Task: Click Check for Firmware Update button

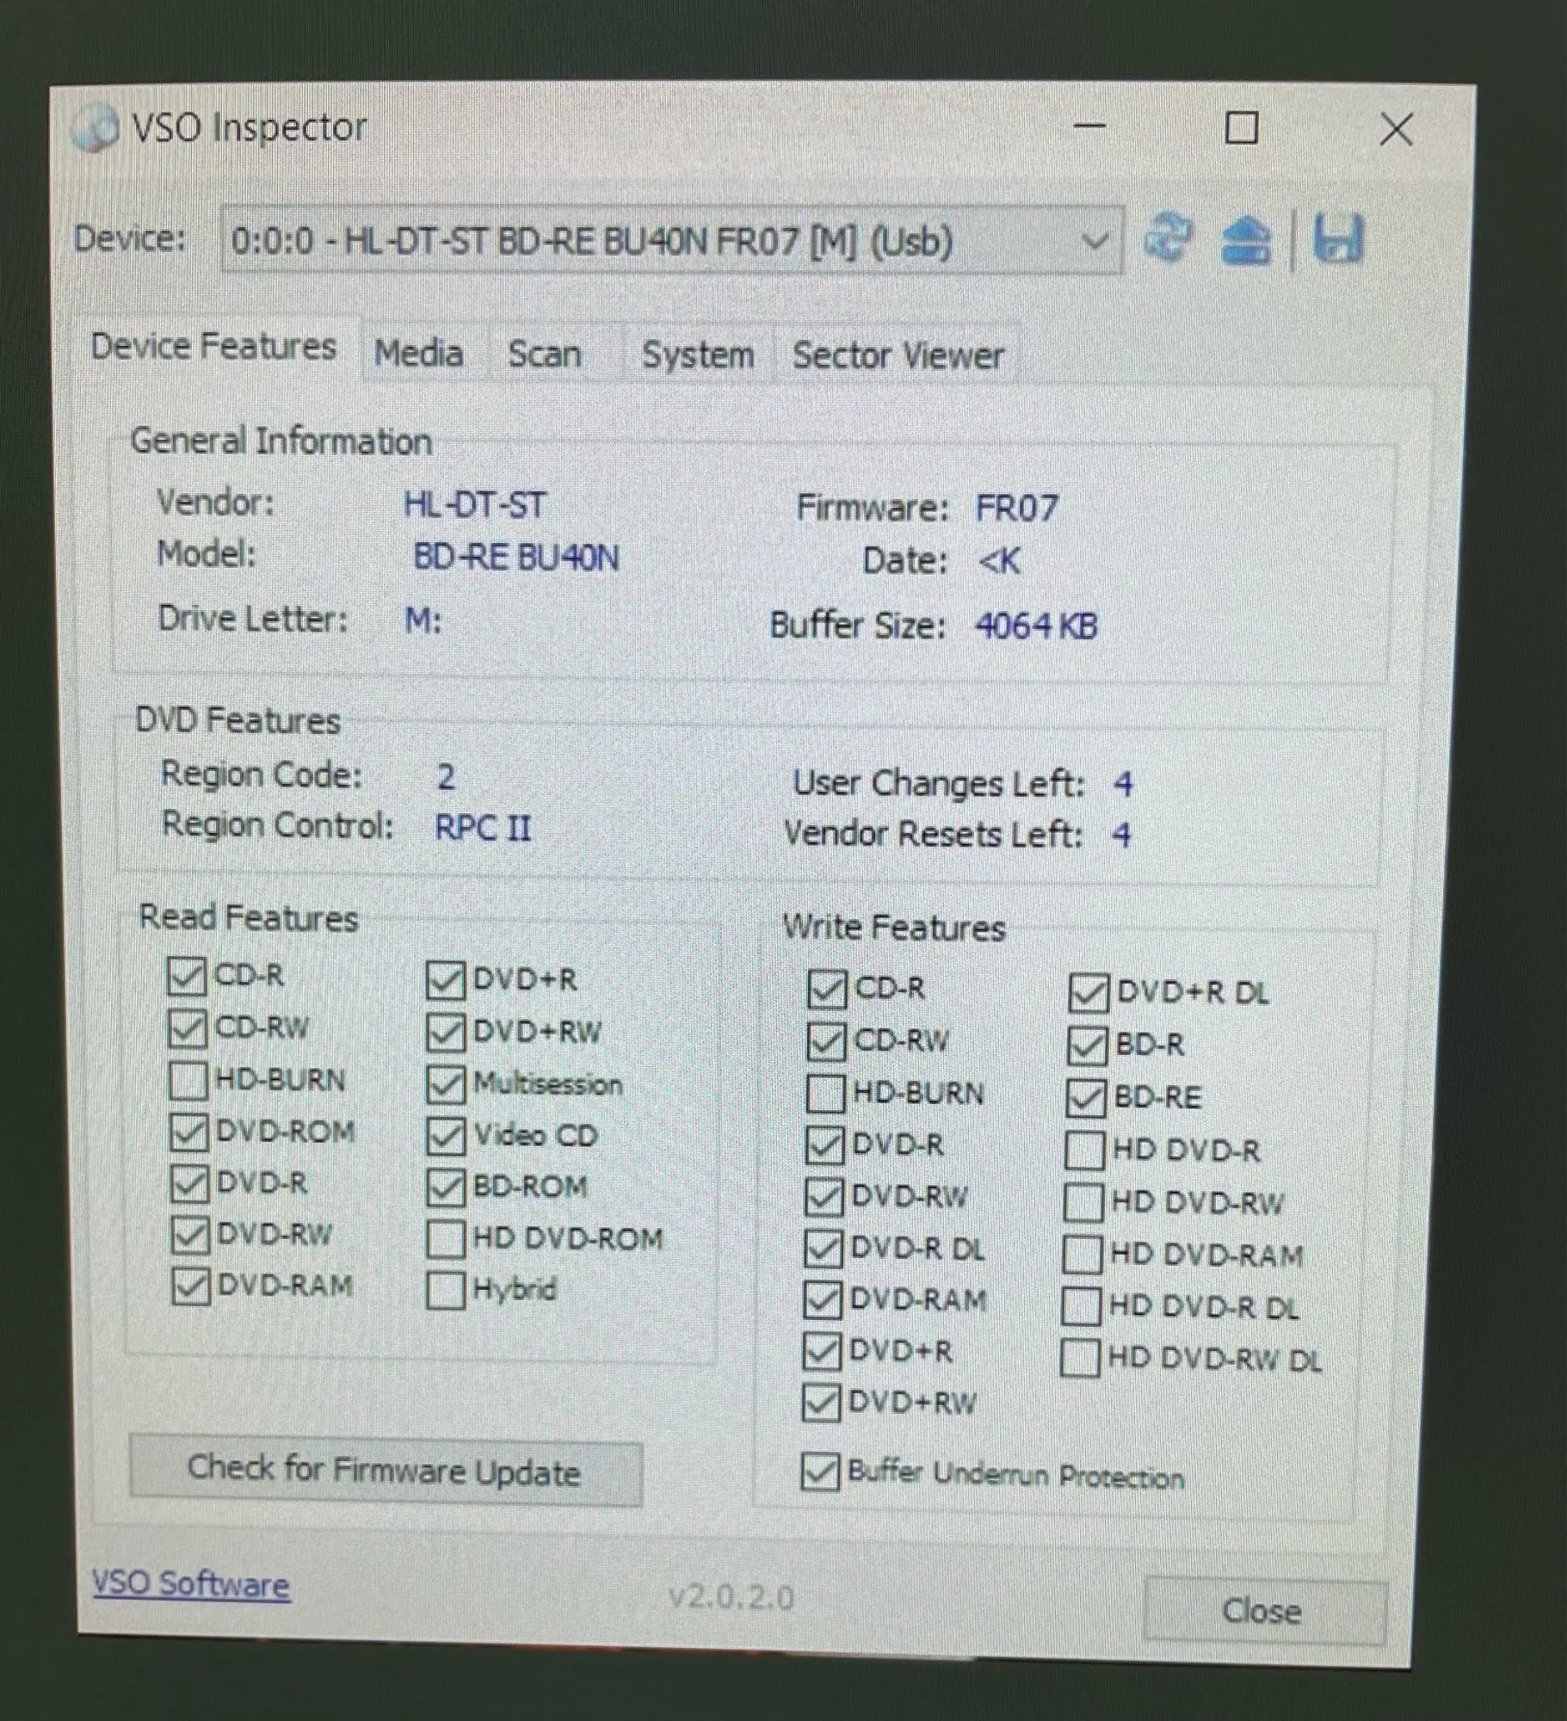Action: tap(386, 1471)
